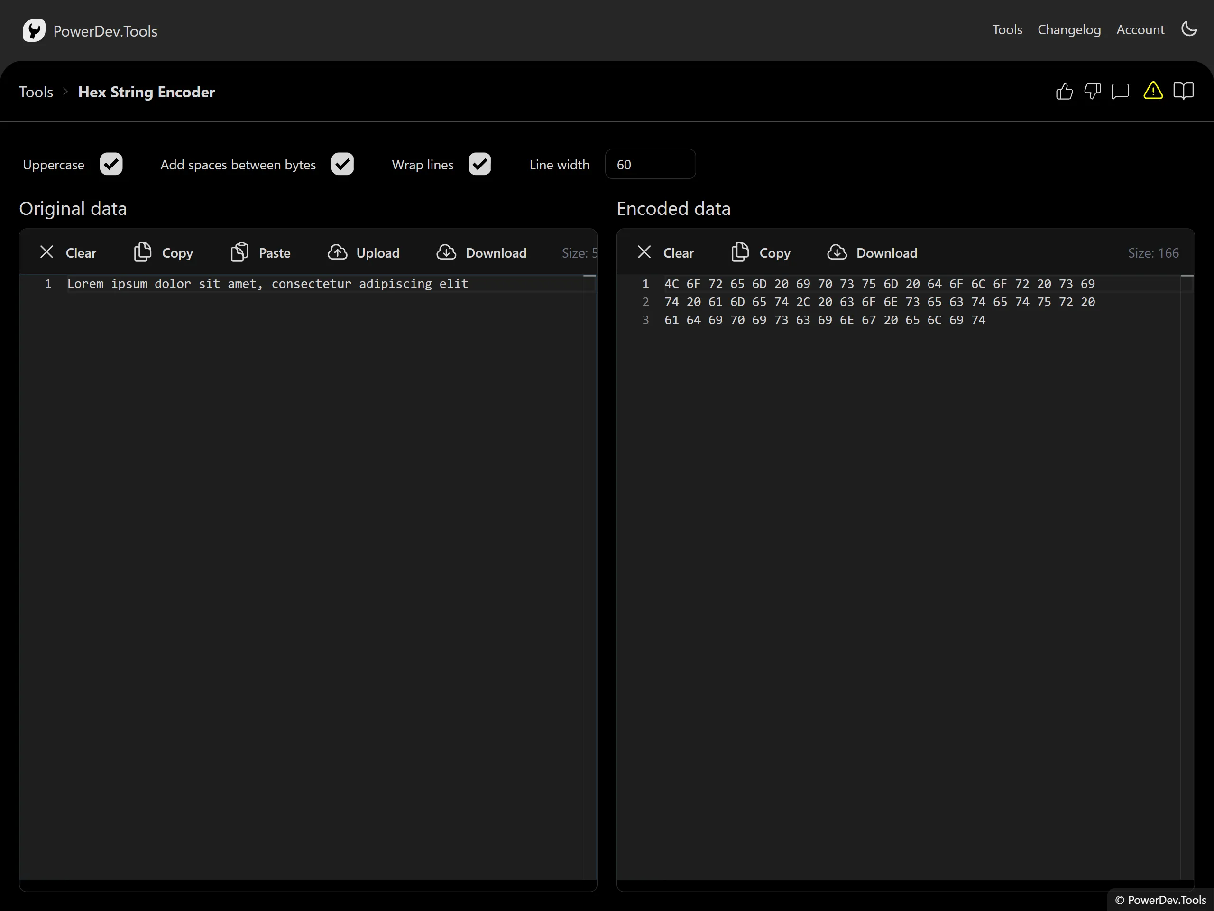Click the thumbs down icon
1214x911 pixels.
pyautogui.click(x=1092, y=91)
